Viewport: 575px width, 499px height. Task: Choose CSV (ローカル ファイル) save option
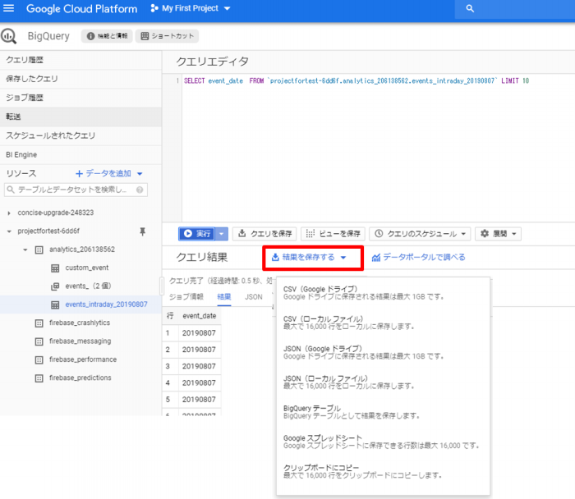[x=384, y=323]
